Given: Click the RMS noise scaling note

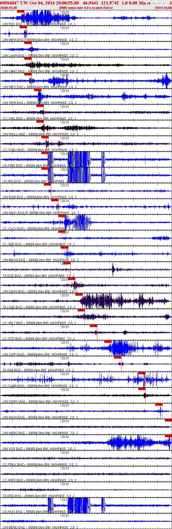Looking at the screenshot, I should [x=86, y=8].
